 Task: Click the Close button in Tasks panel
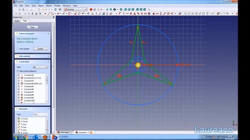pos(32,27)
